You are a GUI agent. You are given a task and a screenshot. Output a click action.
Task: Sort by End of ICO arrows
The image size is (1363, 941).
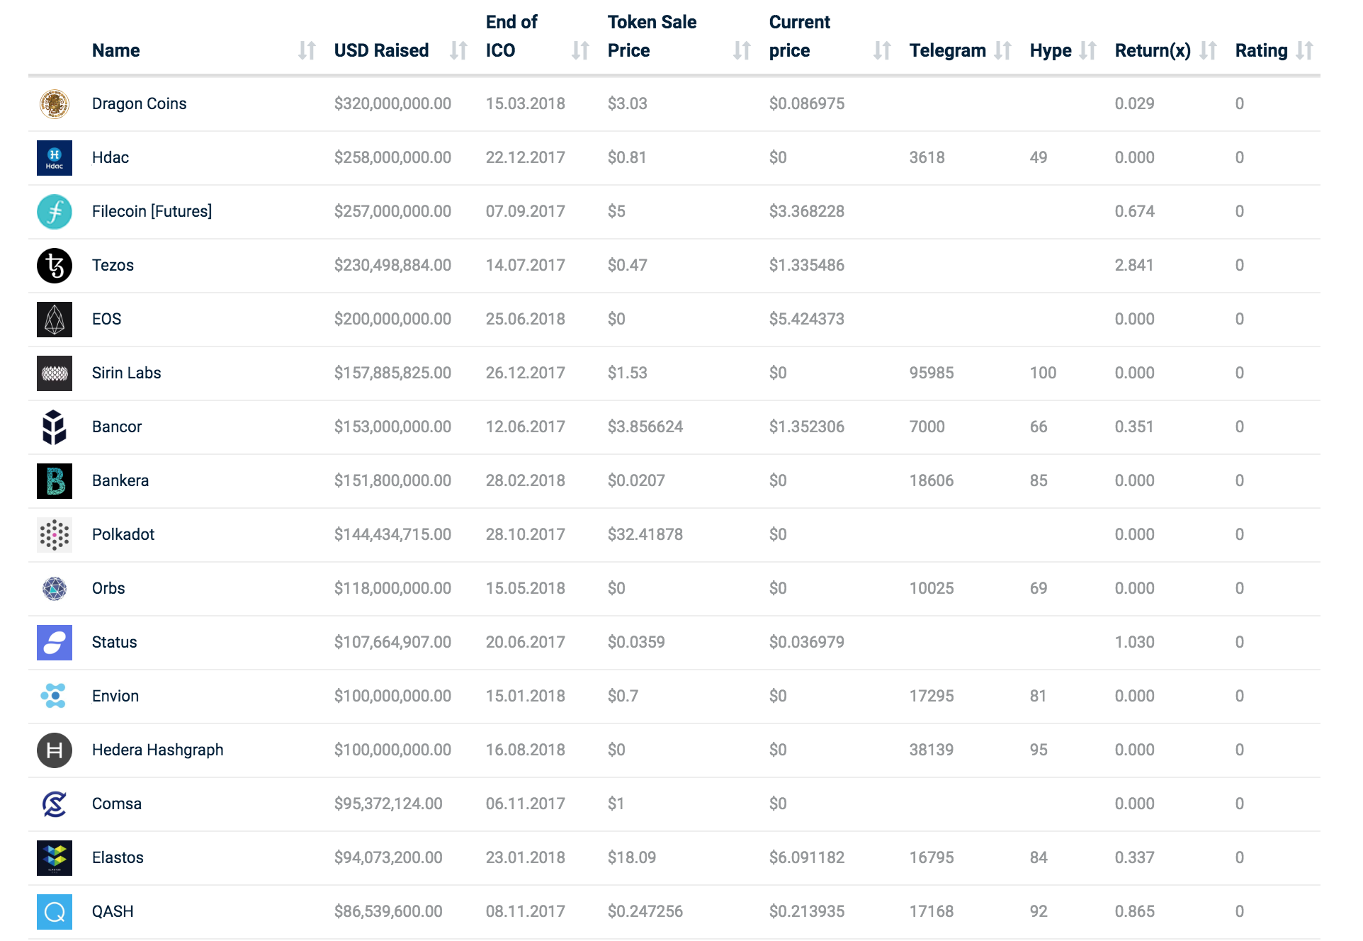580,50
